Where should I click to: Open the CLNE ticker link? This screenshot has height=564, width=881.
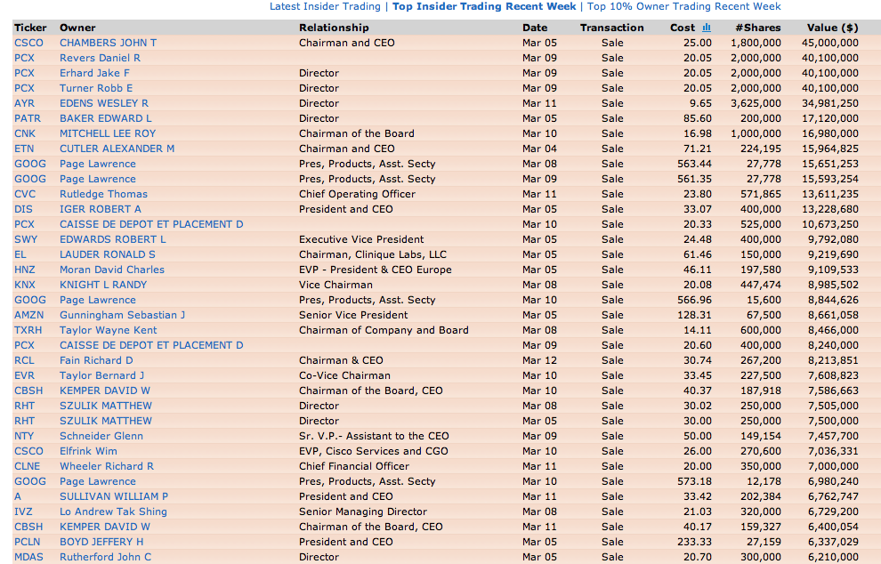(x=27, y=466)
